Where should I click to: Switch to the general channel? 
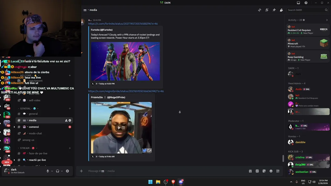44,114
